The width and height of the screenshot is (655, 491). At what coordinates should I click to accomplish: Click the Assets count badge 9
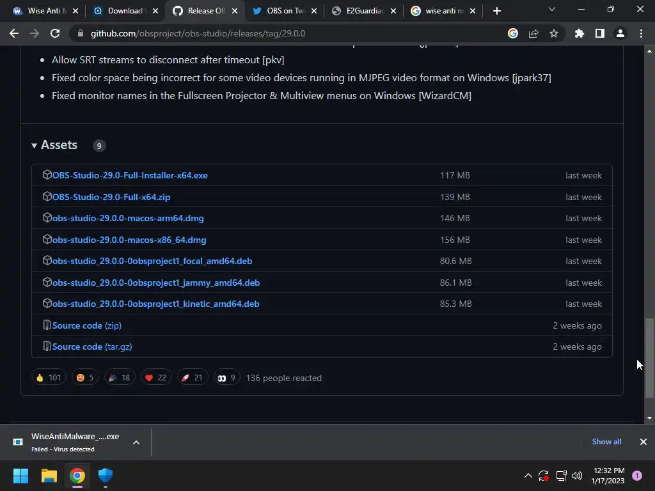point(99,146)
